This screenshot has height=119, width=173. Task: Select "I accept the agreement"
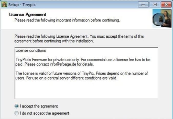pos(17,106)
